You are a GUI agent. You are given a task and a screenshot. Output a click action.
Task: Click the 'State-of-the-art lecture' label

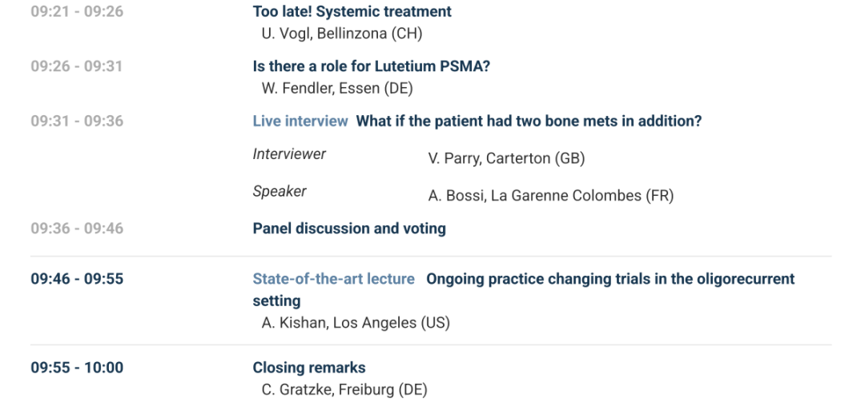(x=333, y=279)
